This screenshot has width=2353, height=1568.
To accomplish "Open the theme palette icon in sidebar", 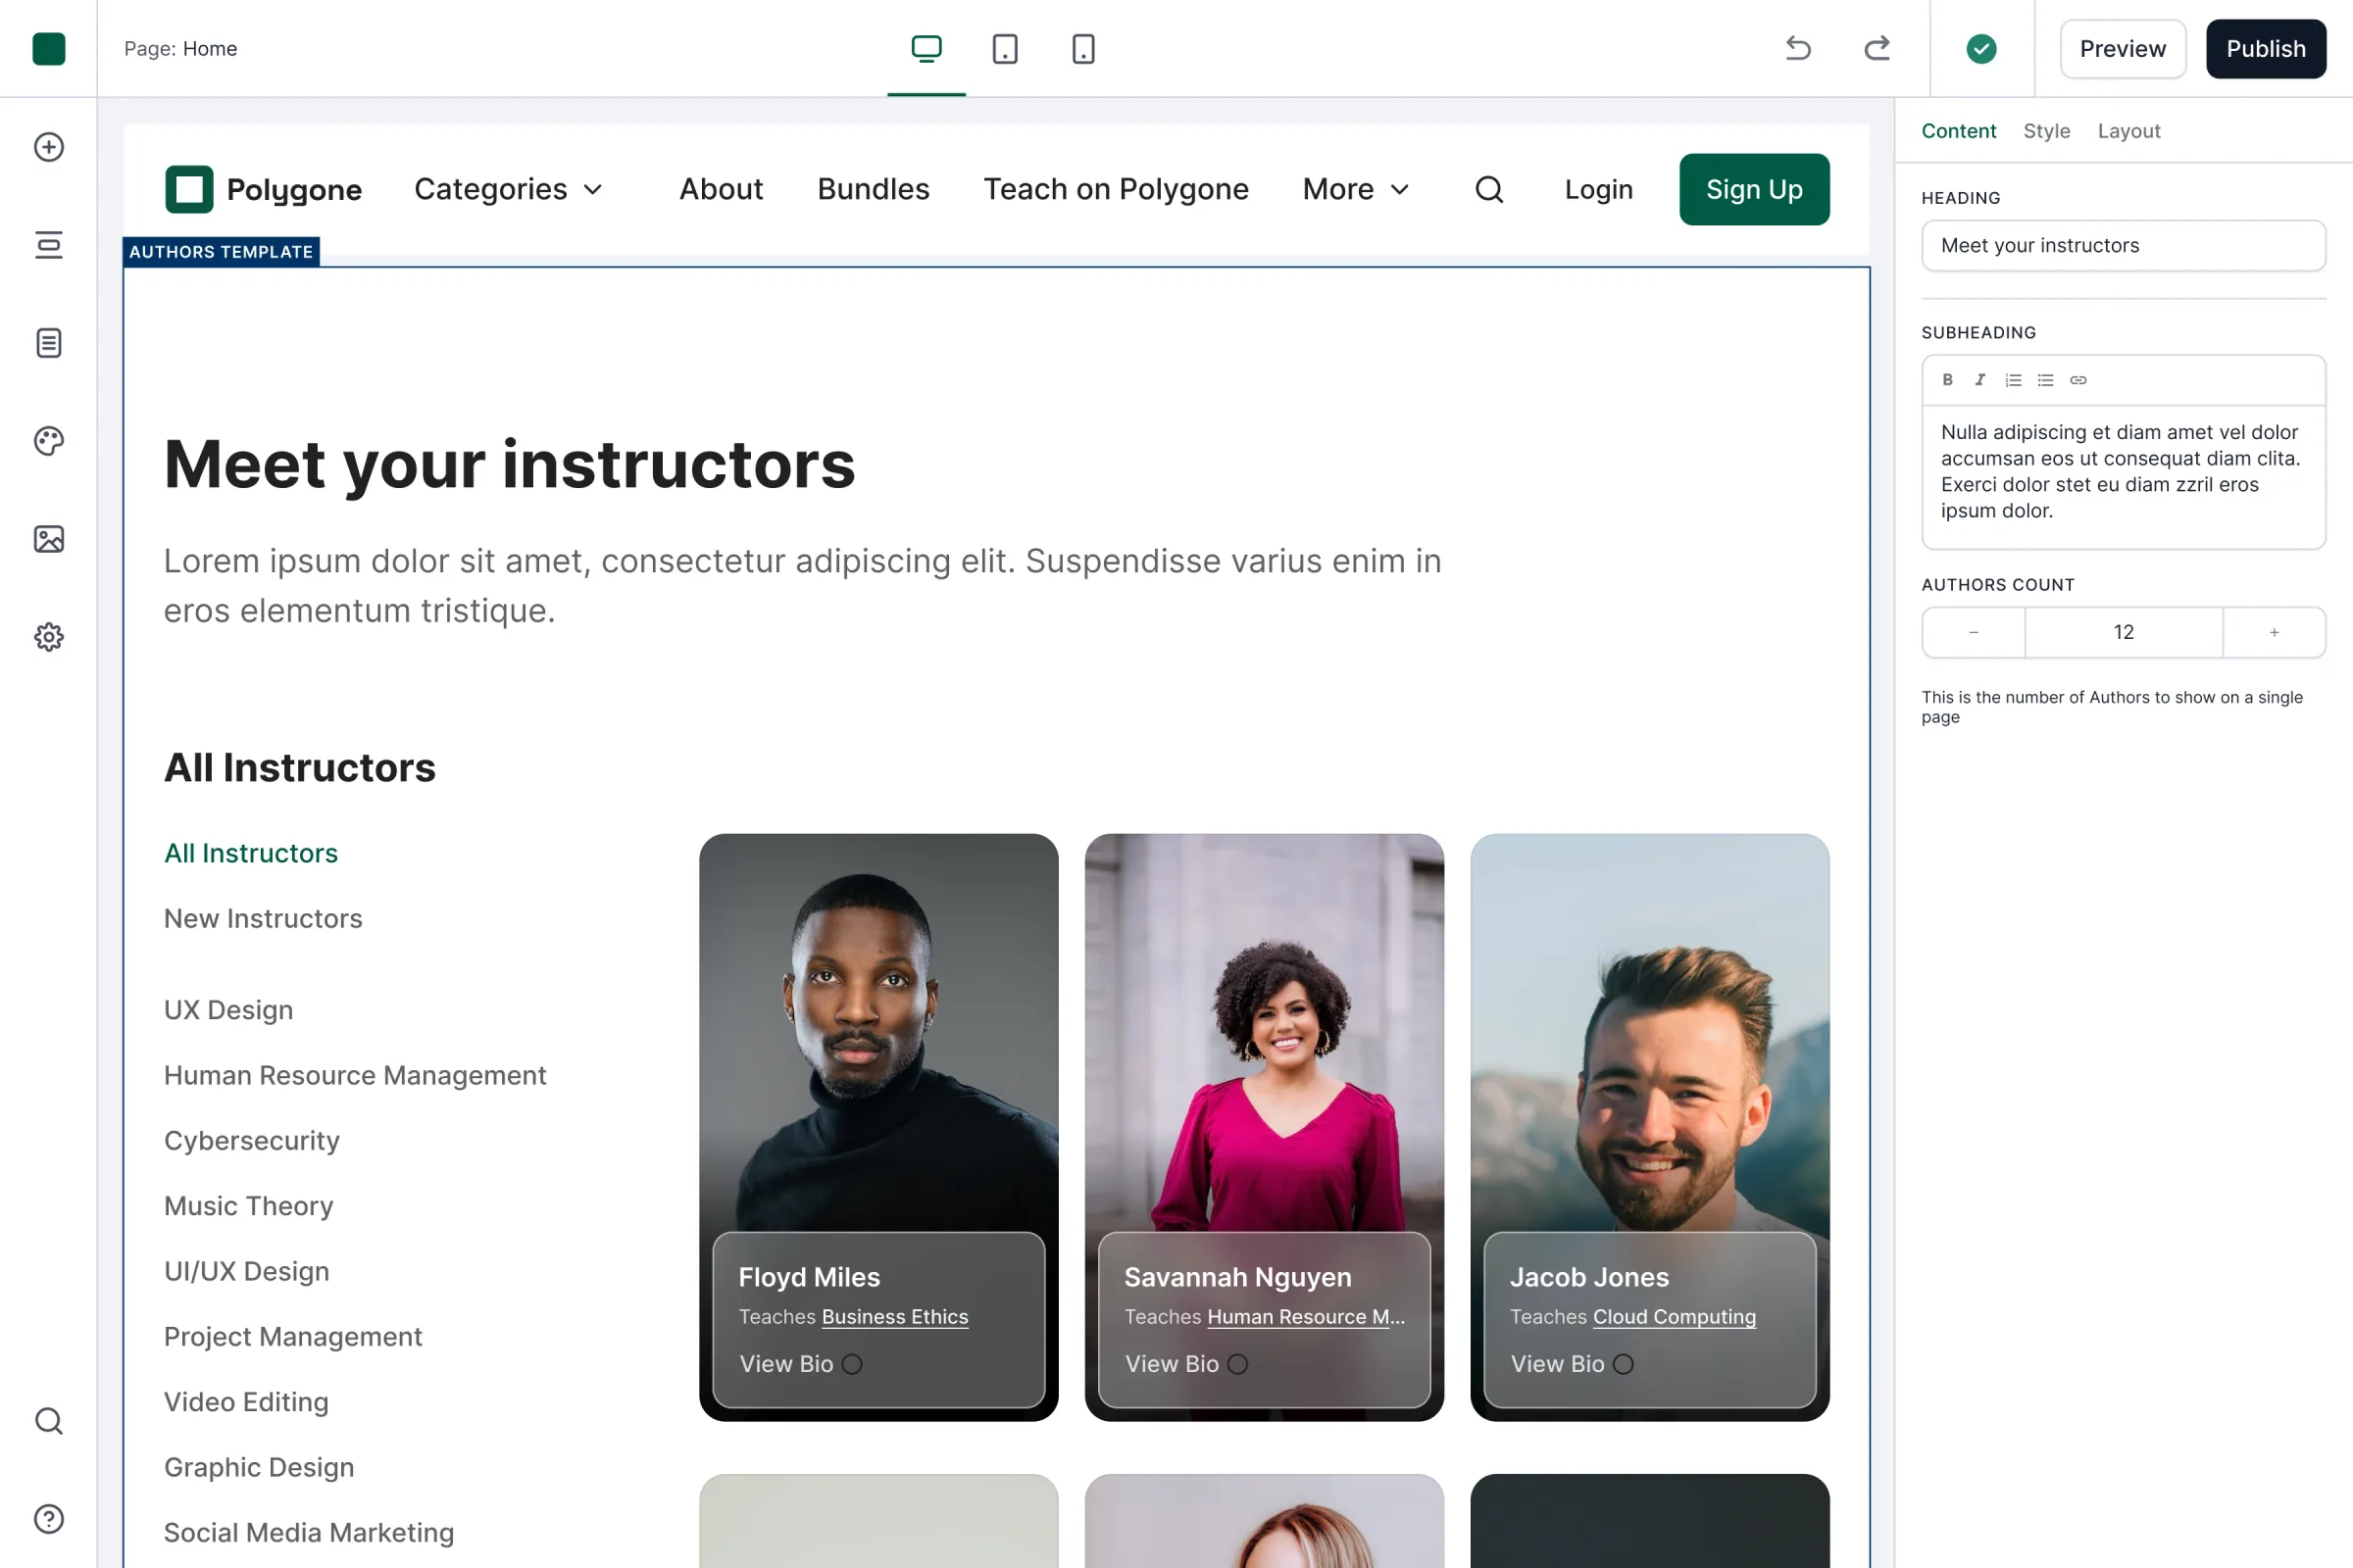I will [x=48, y=441].
